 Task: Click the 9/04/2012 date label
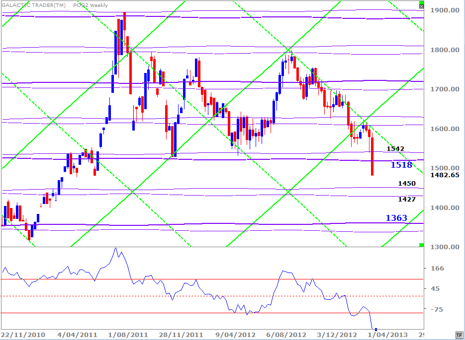235,335
